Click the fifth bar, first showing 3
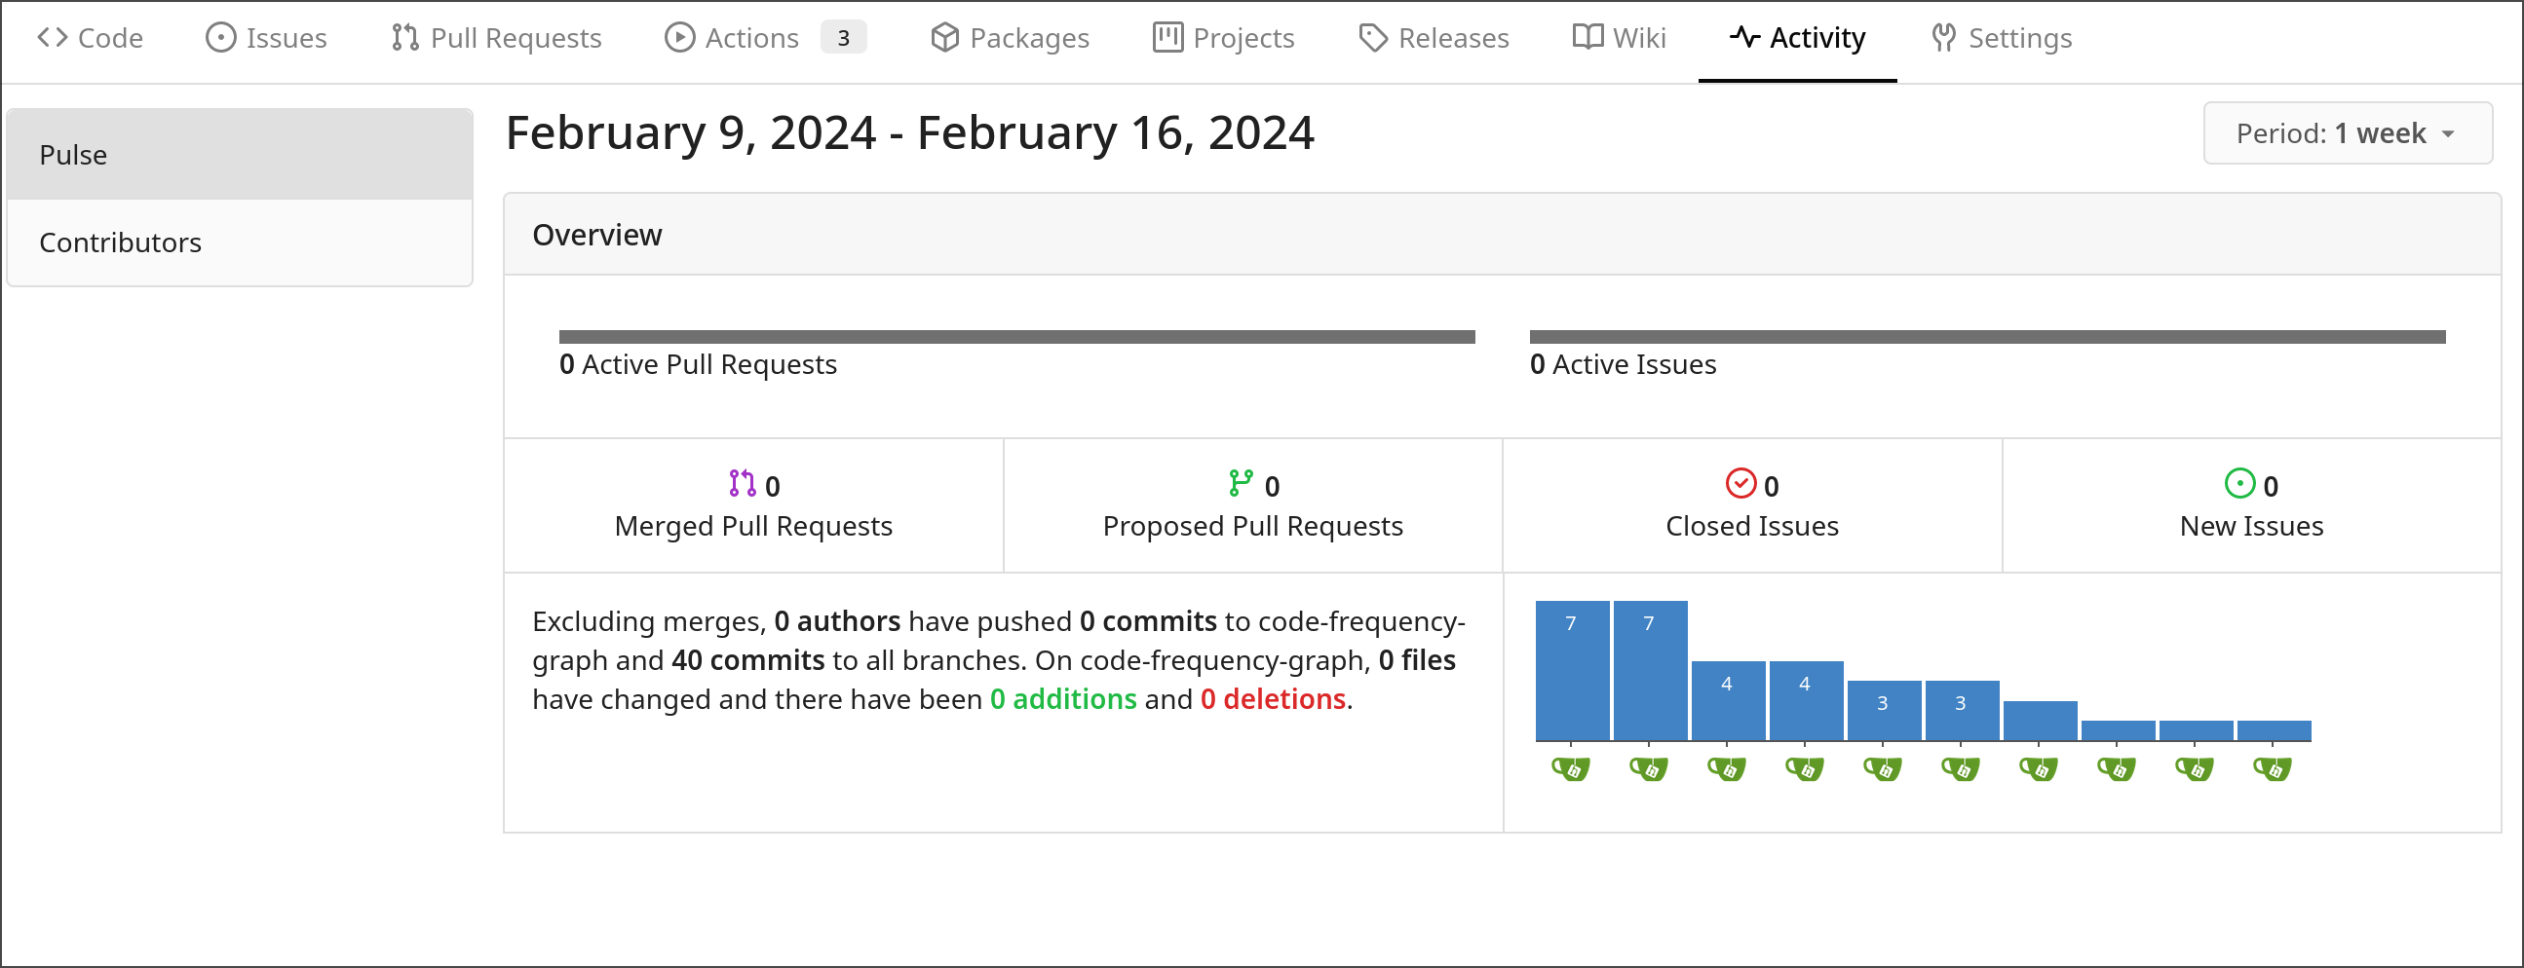Image resolution: width=2524 pixels, height=968 pixels. [x=1883, y=711]
